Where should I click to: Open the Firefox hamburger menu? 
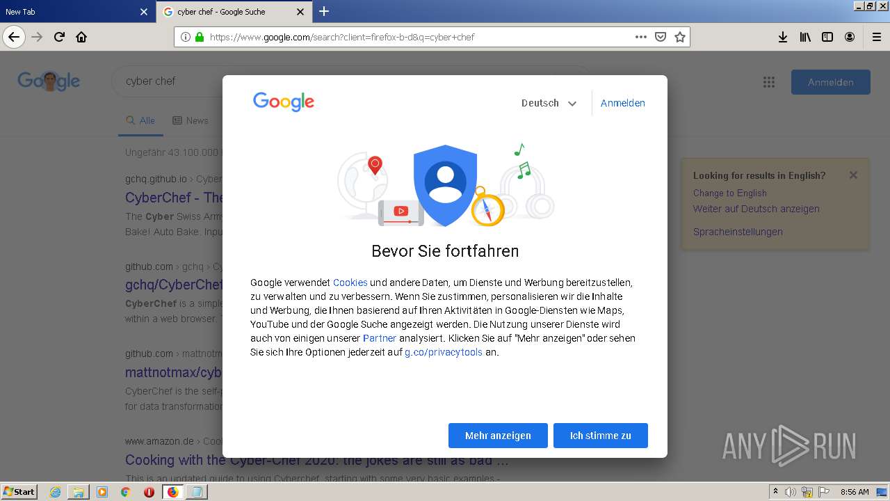[876, 37]
